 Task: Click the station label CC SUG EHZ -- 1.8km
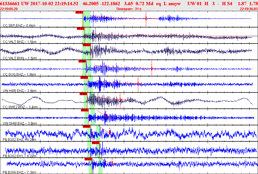(x=19, y=74)
